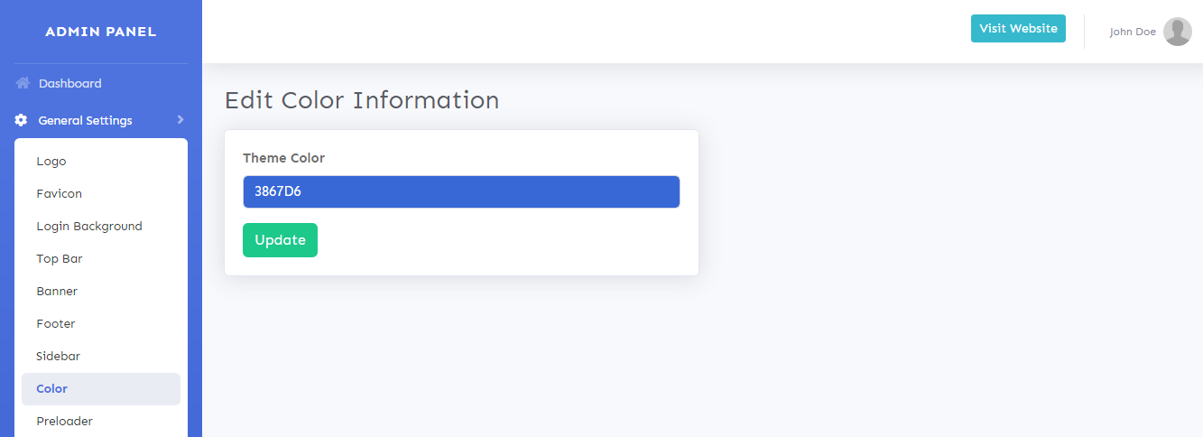The image size is (1203, 437).
Task: Open John Doe's profile avatar
Action: (x=1177, y=32)
